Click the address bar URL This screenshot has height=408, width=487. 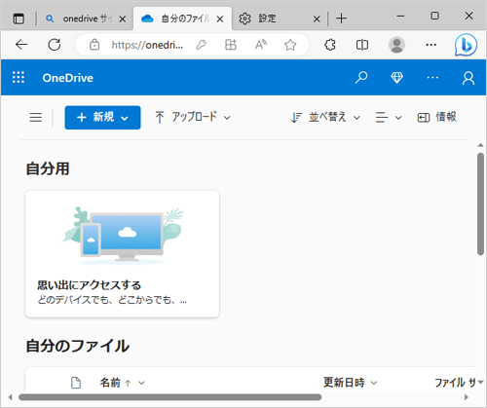coord(147,45)
